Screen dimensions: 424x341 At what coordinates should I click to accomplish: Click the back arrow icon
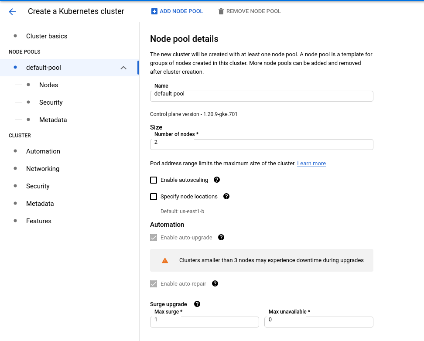tap(12, 12)
